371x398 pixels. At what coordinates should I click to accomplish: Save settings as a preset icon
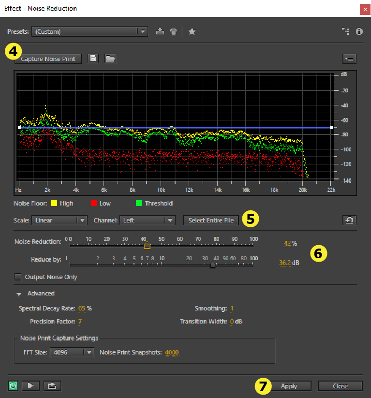pyautogui.click(x=160, y=31)
